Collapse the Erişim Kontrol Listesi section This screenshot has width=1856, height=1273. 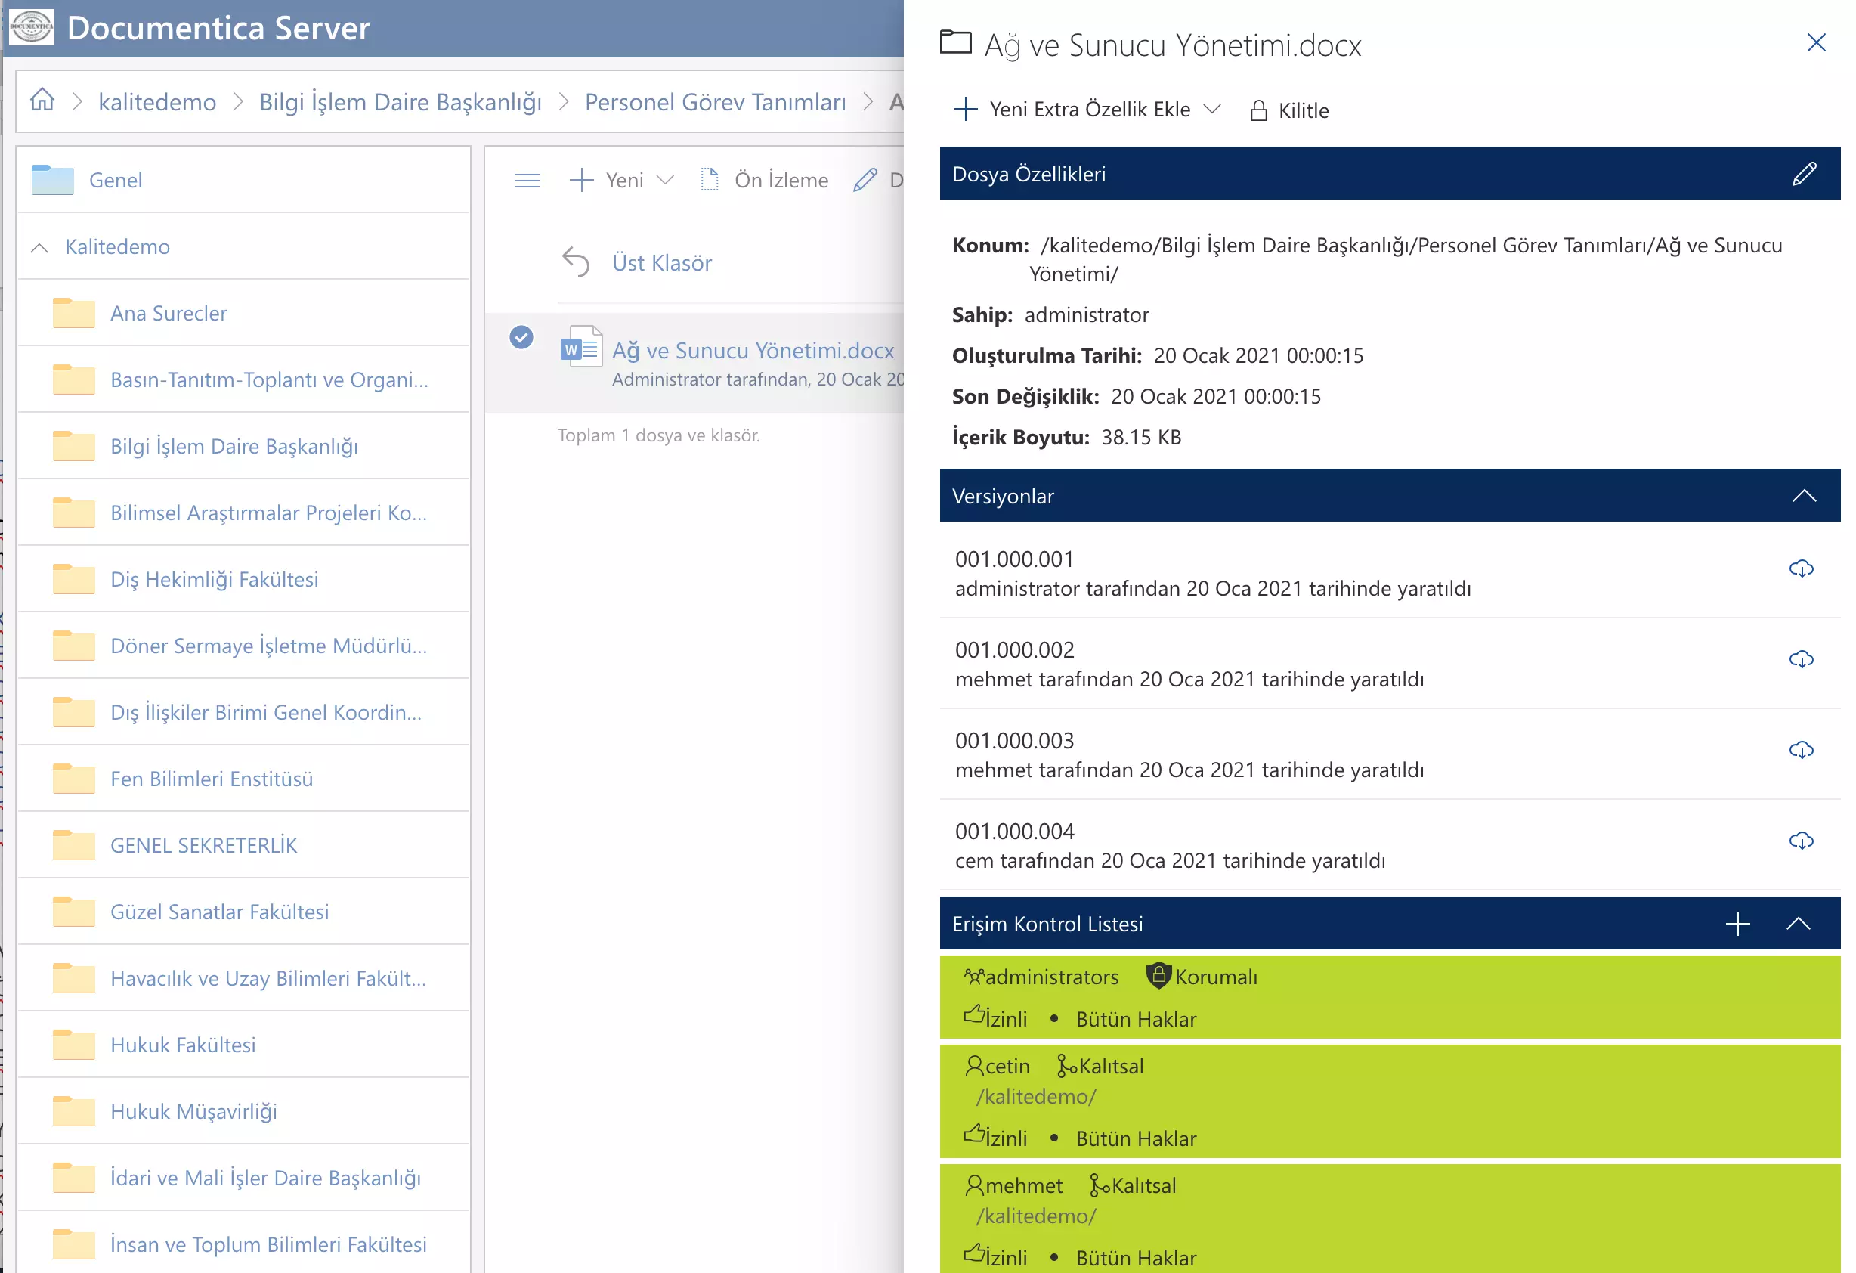click(1798, 924)
